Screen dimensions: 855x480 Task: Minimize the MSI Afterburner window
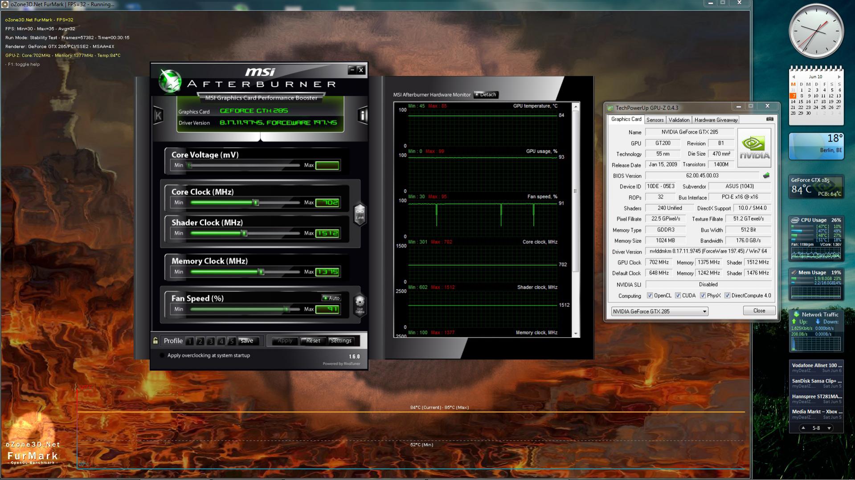tap(352, 70)
